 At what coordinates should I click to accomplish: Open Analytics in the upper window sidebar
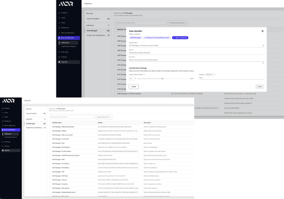[x=64, y=12]
